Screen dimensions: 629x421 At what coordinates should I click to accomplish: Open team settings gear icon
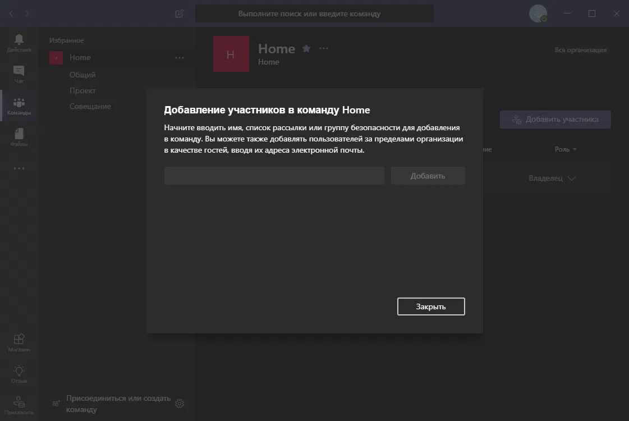[180, 404]
